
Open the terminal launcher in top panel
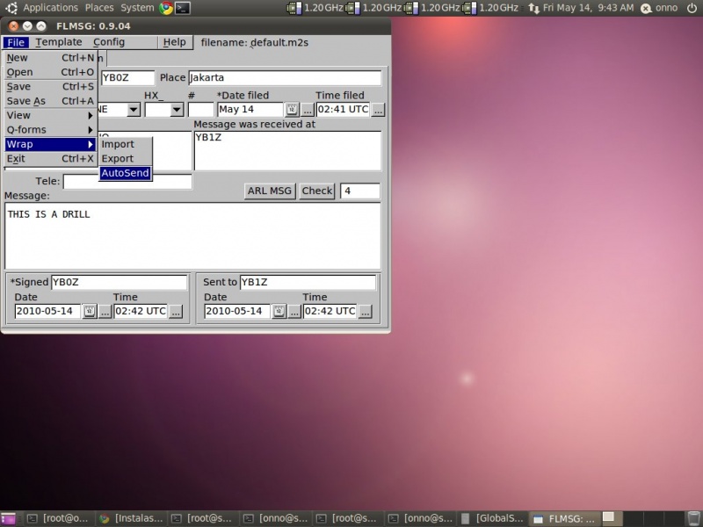click(x=183, y=8)
